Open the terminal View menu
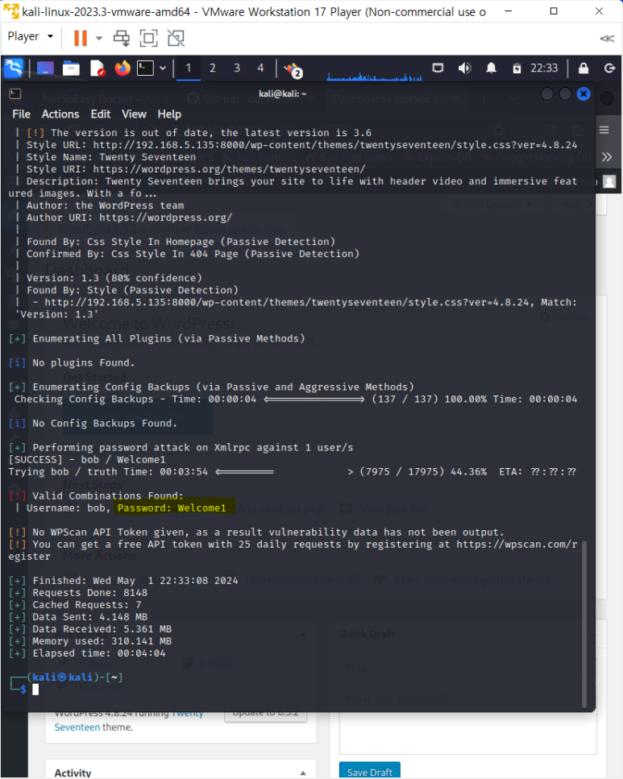The width and height of the screenshot is (623, 779). pos(135,114)
